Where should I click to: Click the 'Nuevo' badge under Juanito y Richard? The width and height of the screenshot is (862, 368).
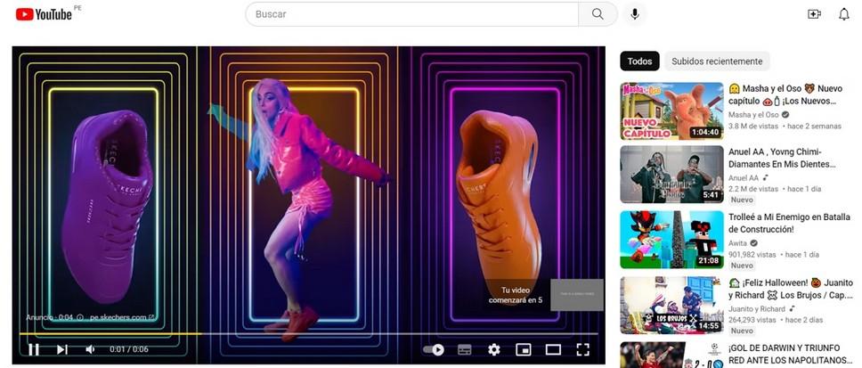tap(742, 331)
